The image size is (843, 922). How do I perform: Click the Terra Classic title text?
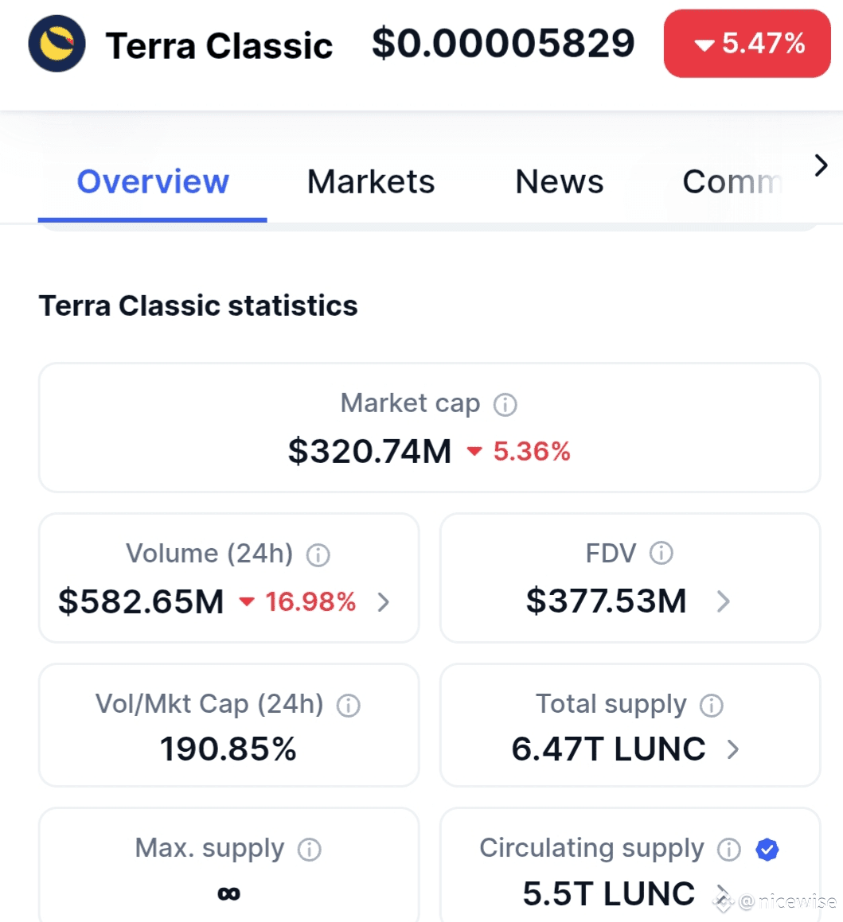pyautogui.click(x=220, y=46)
